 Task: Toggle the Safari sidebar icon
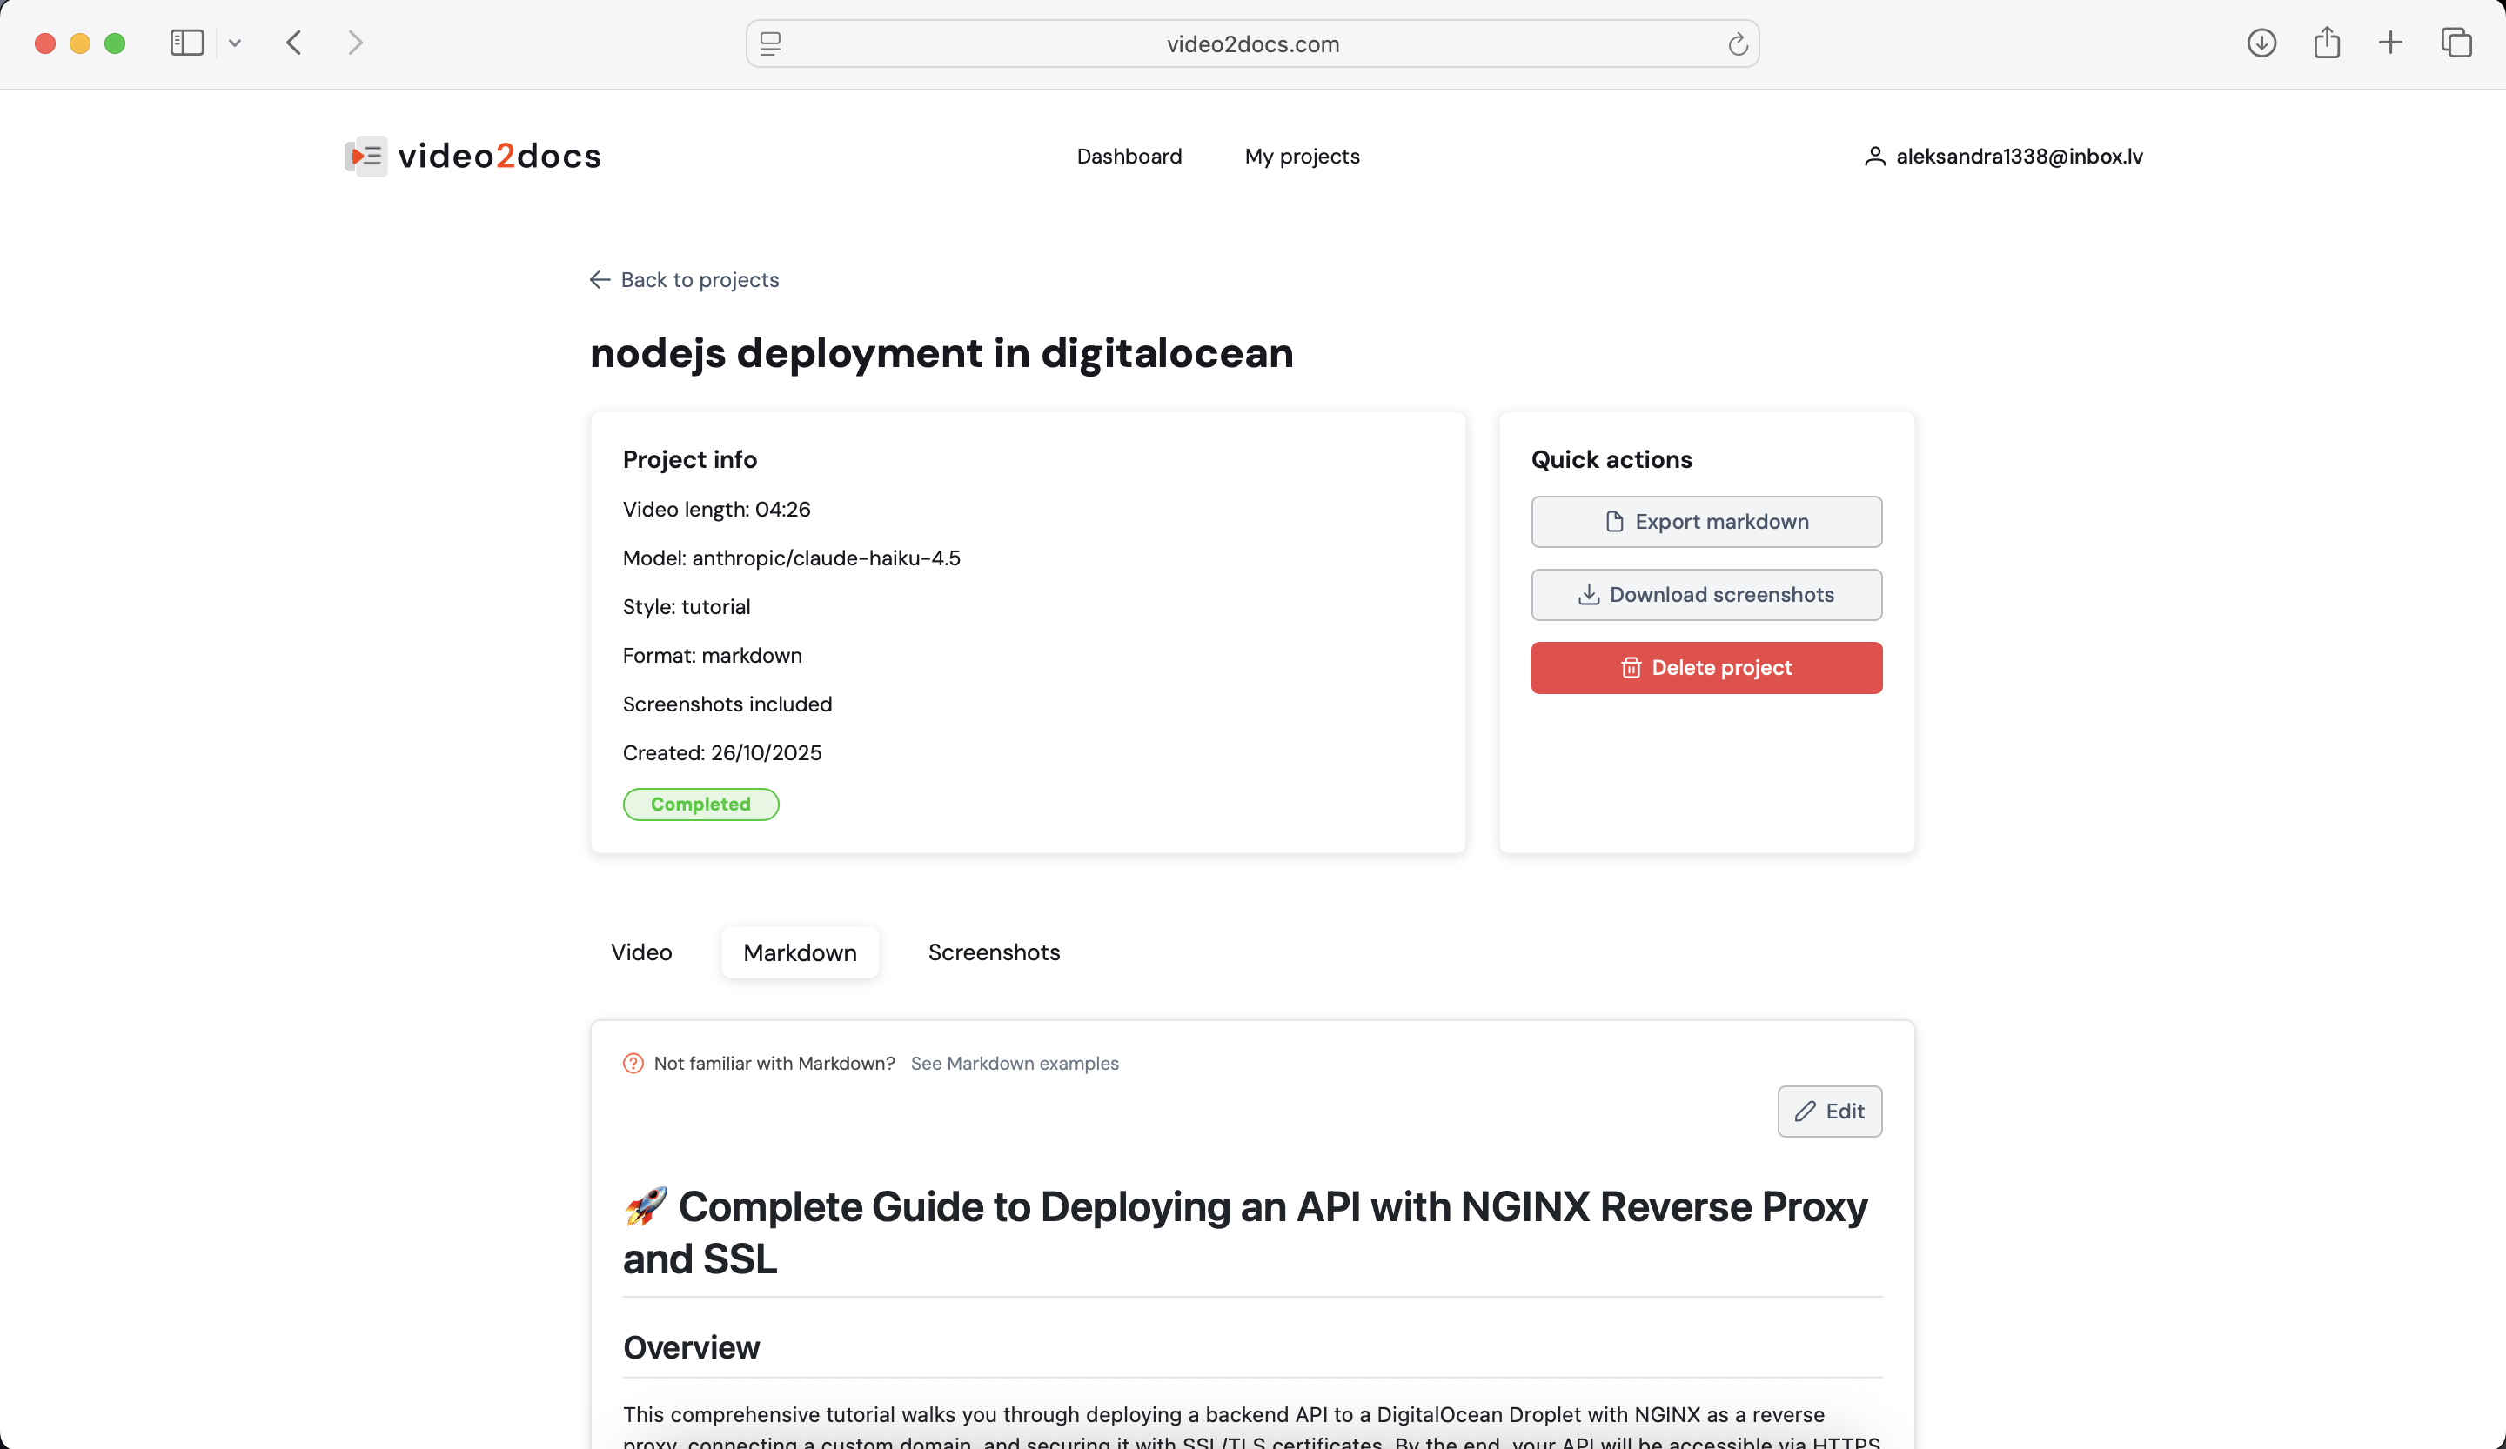187,43
